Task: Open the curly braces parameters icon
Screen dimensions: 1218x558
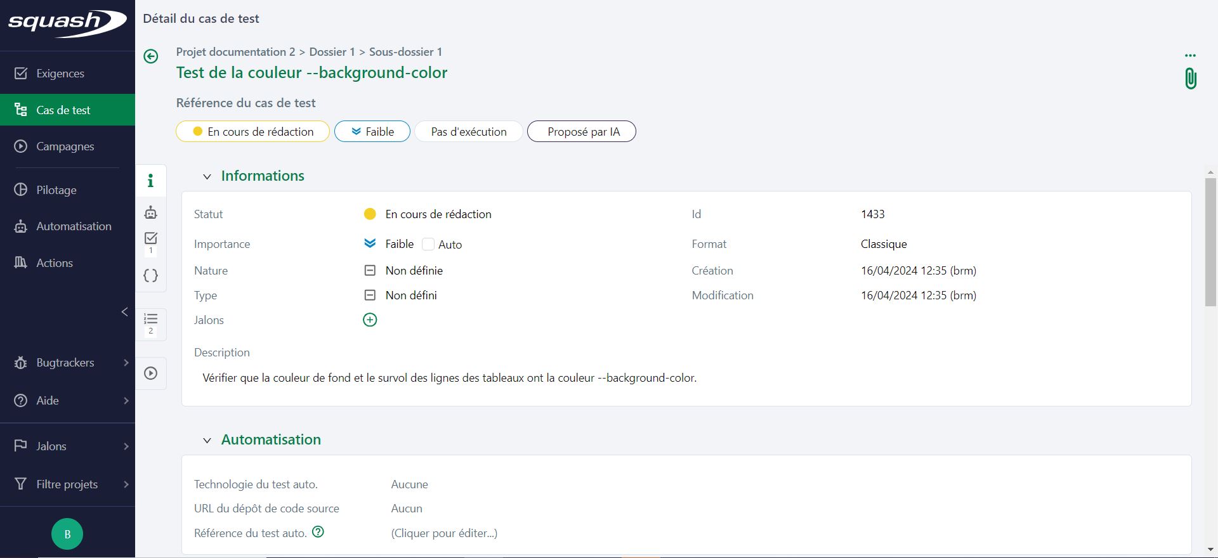Action: click(151, 276)
